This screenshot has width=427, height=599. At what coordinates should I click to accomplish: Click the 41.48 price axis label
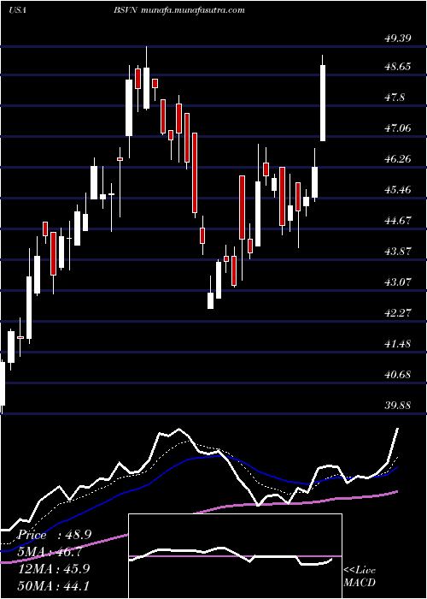[x=397, y=344]
